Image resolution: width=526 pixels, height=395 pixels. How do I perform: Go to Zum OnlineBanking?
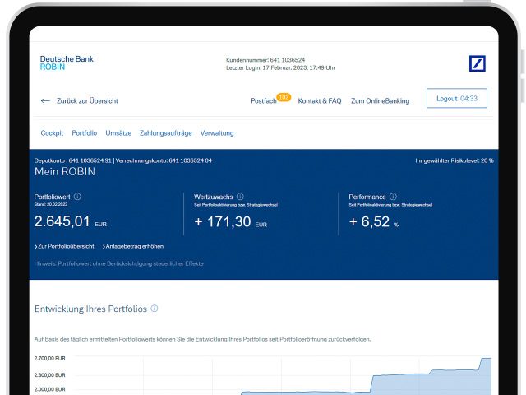coord(380,100)
